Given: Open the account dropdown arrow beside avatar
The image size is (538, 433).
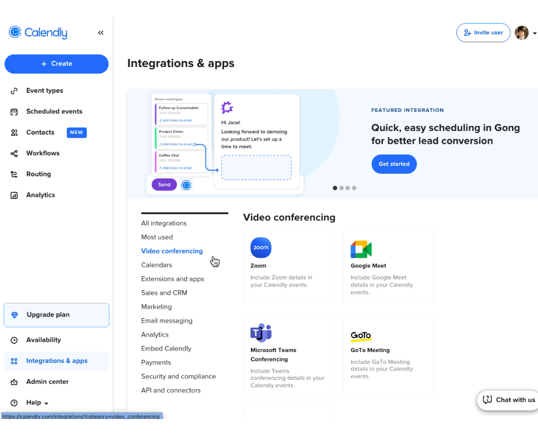Looking at the screenshot, I should 534,33.
